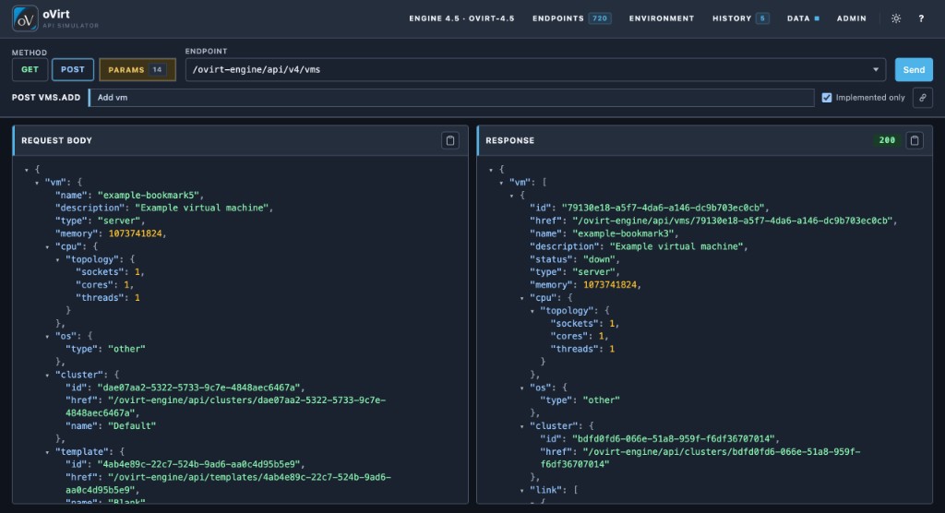Click the RESPONSE panel title
The width and height of the screenshot is (945, 513).
(509, 140)
